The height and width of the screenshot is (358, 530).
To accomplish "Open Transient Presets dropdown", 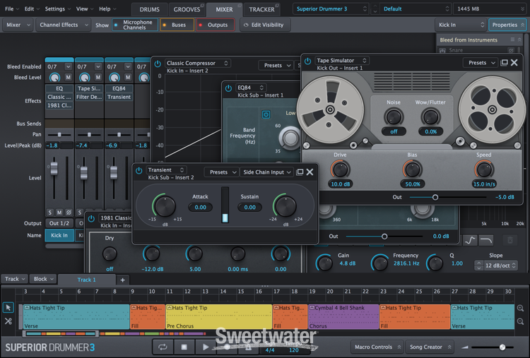I will click(221, 172).
